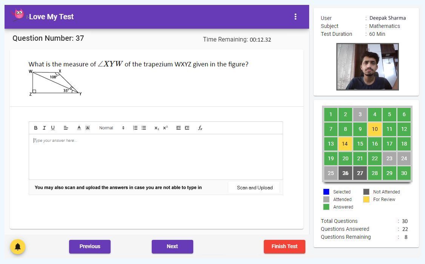Jump to question 28 in the palette
Screen dimensions: 425x264
point(374,173)
